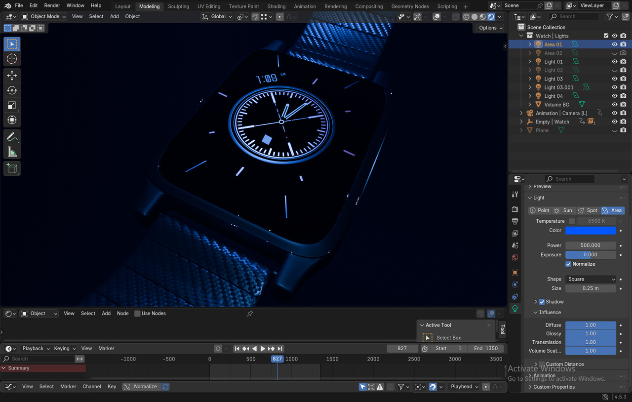This screenshot has width=632, height=402.
Task: Set light type to Spot
Action: pos(588,210)
